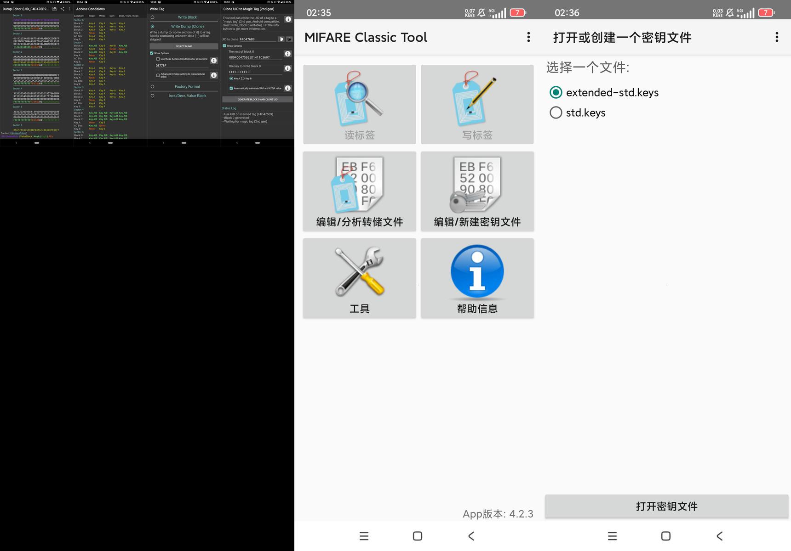Click the save icon in Dump Editor
The width and height of the screenshot is (791, 551).
(55, 9)
